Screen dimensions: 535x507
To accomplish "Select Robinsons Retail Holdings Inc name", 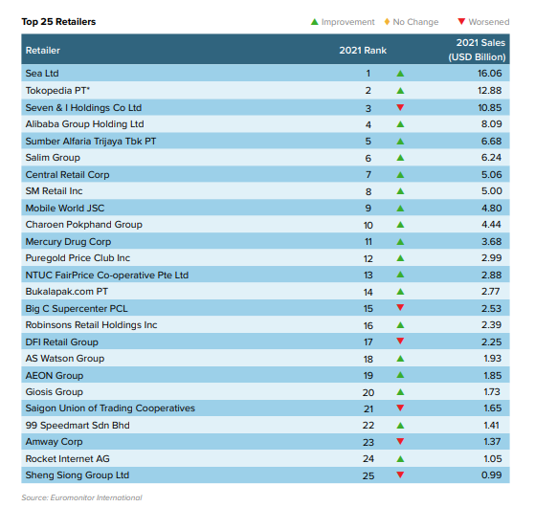I will click(92, 325).
